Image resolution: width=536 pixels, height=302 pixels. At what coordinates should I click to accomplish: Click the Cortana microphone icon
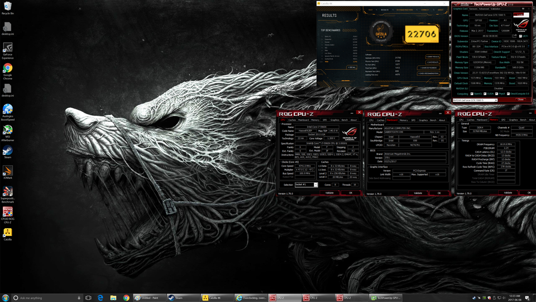tap(79, 298)
